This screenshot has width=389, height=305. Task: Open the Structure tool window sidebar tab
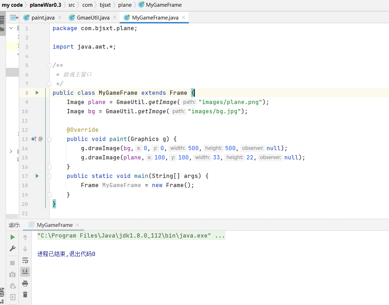tap(2, 296)
